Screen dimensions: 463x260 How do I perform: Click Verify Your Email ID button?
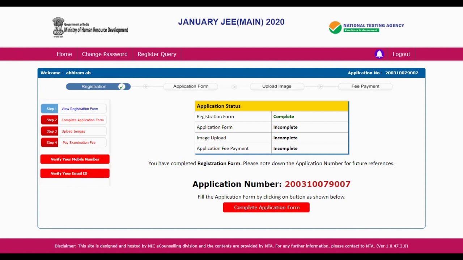pyautogui.click(x=75, y=173)
